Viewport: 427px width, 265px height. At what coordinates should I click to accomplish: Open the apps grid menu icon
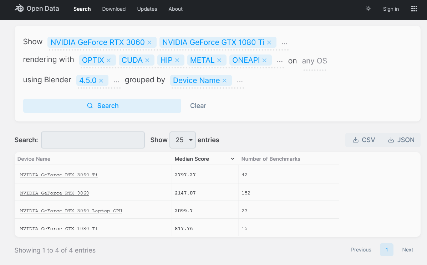pyautogui.click(x=414, y=9)
